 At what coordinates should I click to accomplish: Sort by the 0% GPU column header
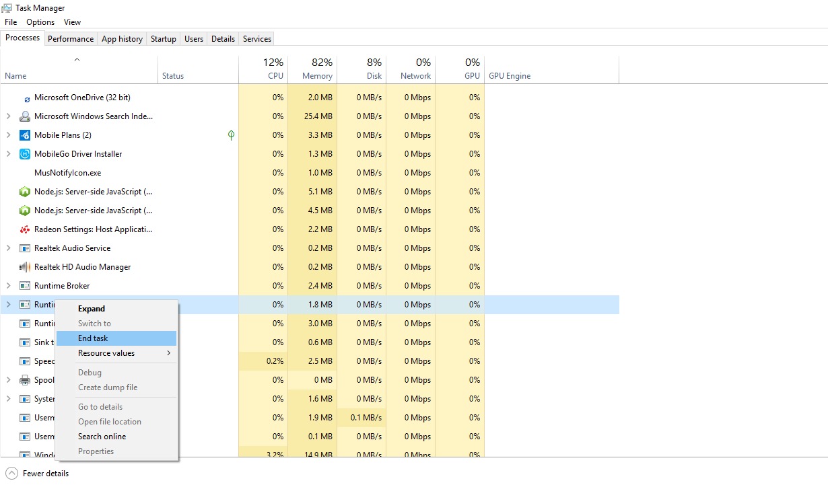(x=460, y=70)
